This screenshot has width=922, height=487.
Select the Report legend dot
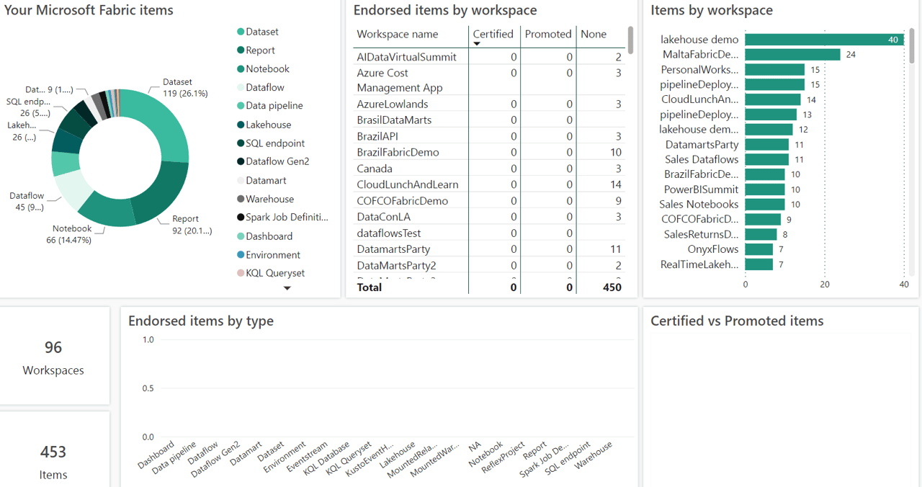[x=241, y=50]
